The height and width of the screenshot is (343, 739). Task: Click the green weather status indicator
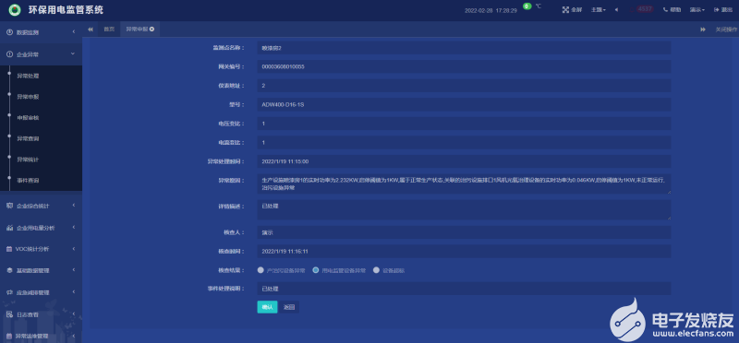pos(527,6)
